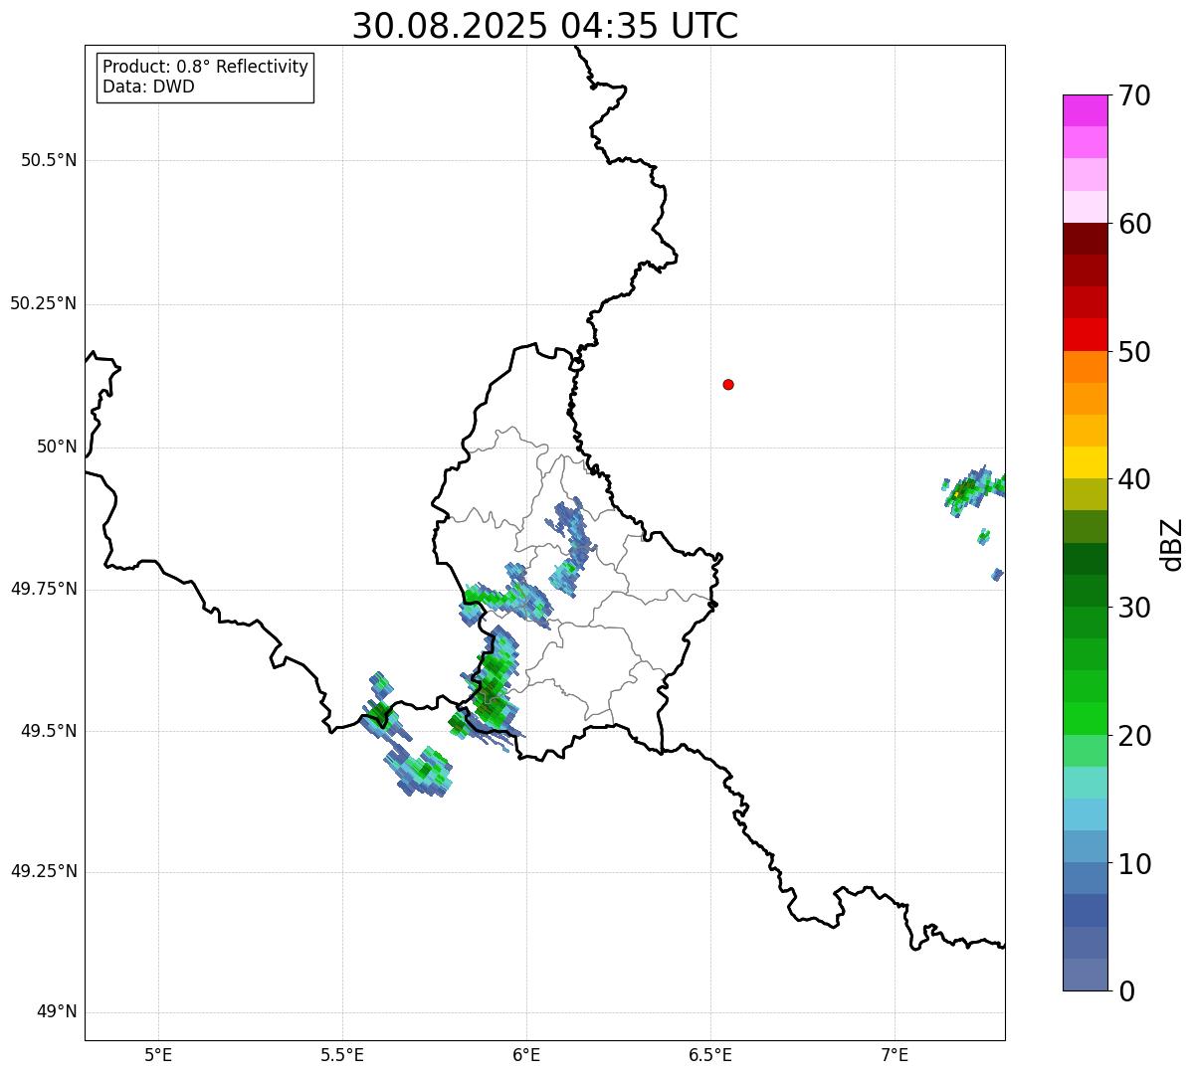Click the 30.08.2025 04:35 UTC title
The image size is (1196, 1075).
545,26
